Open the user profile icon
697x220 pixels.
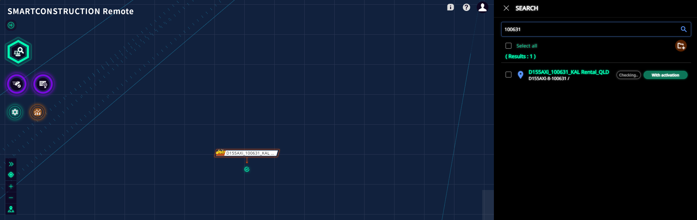click(x=483, y=7)
